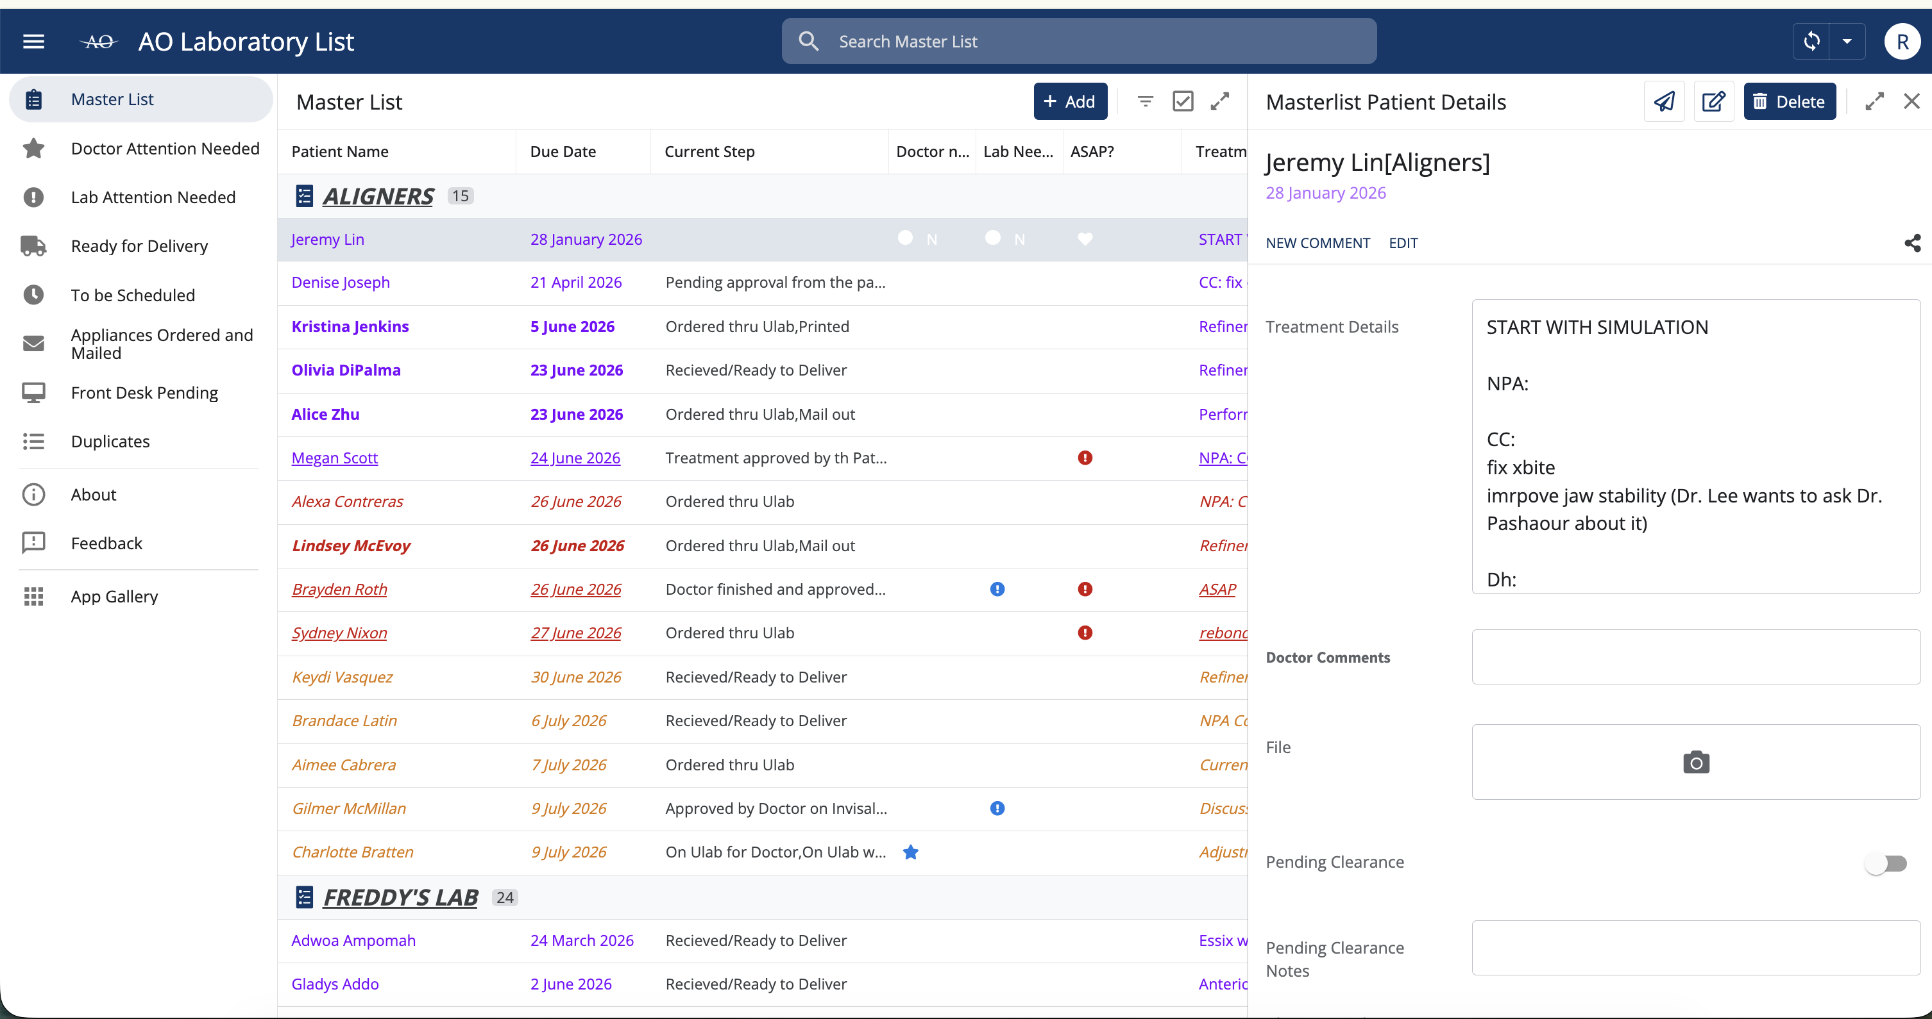Open patient Gladys Addo

click(335, 984)
